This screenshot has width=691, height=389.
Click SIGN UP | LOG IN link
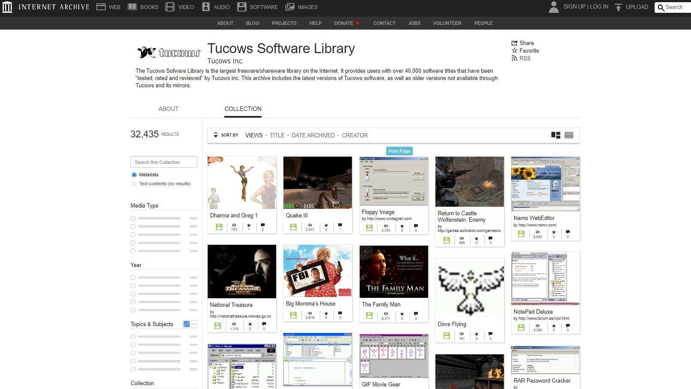coord(586,7)
